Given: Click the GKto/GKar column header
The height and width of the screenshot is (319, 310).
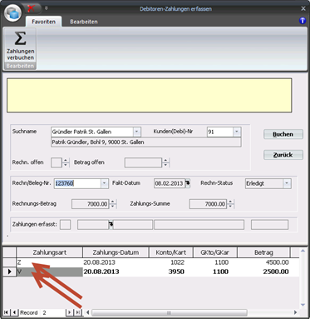Looking at the screenshot, I should click(215, 252).
